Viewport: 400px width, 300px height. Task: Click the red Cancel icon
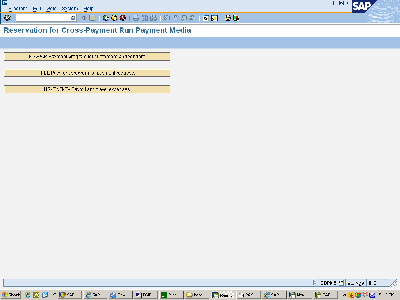coord(123,18)
